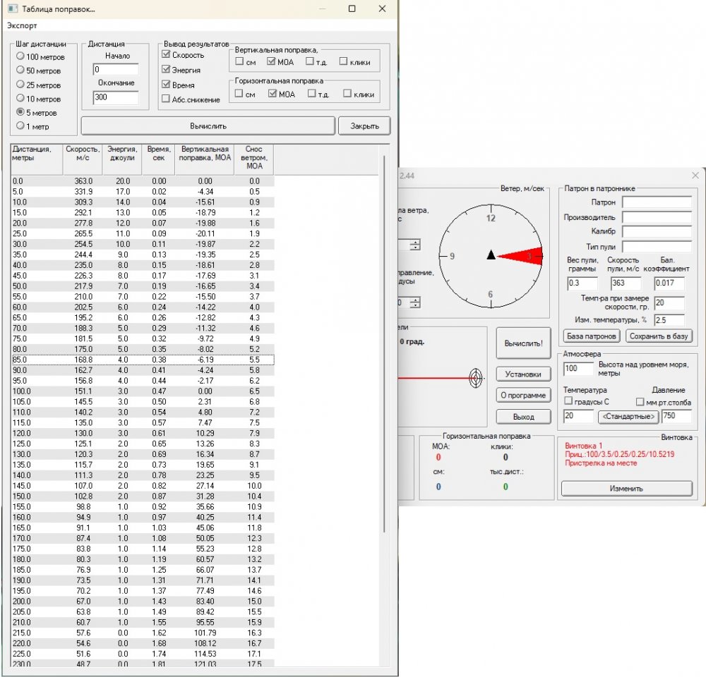Click the red wind direction pointer on dial
Viewport: 706px width, 677px height.
(x=520, y=256)
